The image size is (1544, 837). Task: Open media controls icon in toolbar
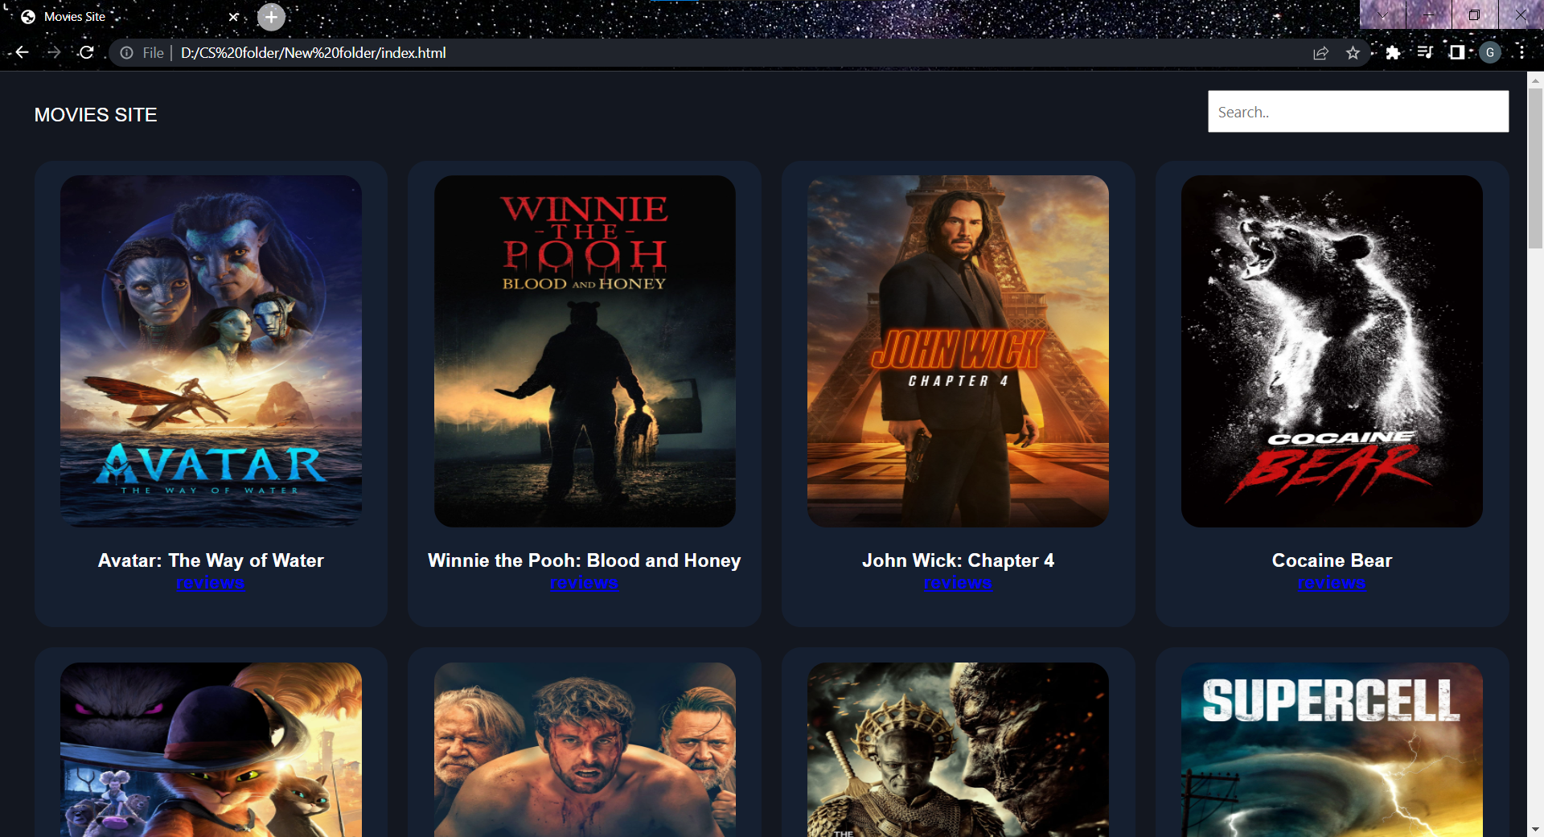[1425, 52]
